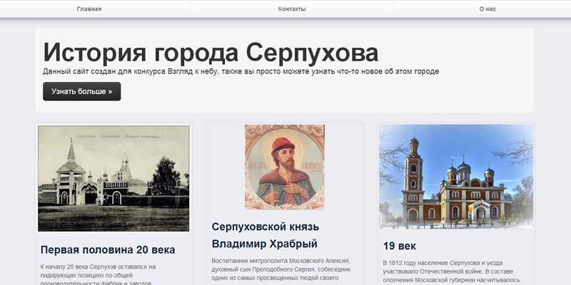Screen dimensions: 571x285
Task: Click the 19 век heading
Action: [x=400, y=246]
